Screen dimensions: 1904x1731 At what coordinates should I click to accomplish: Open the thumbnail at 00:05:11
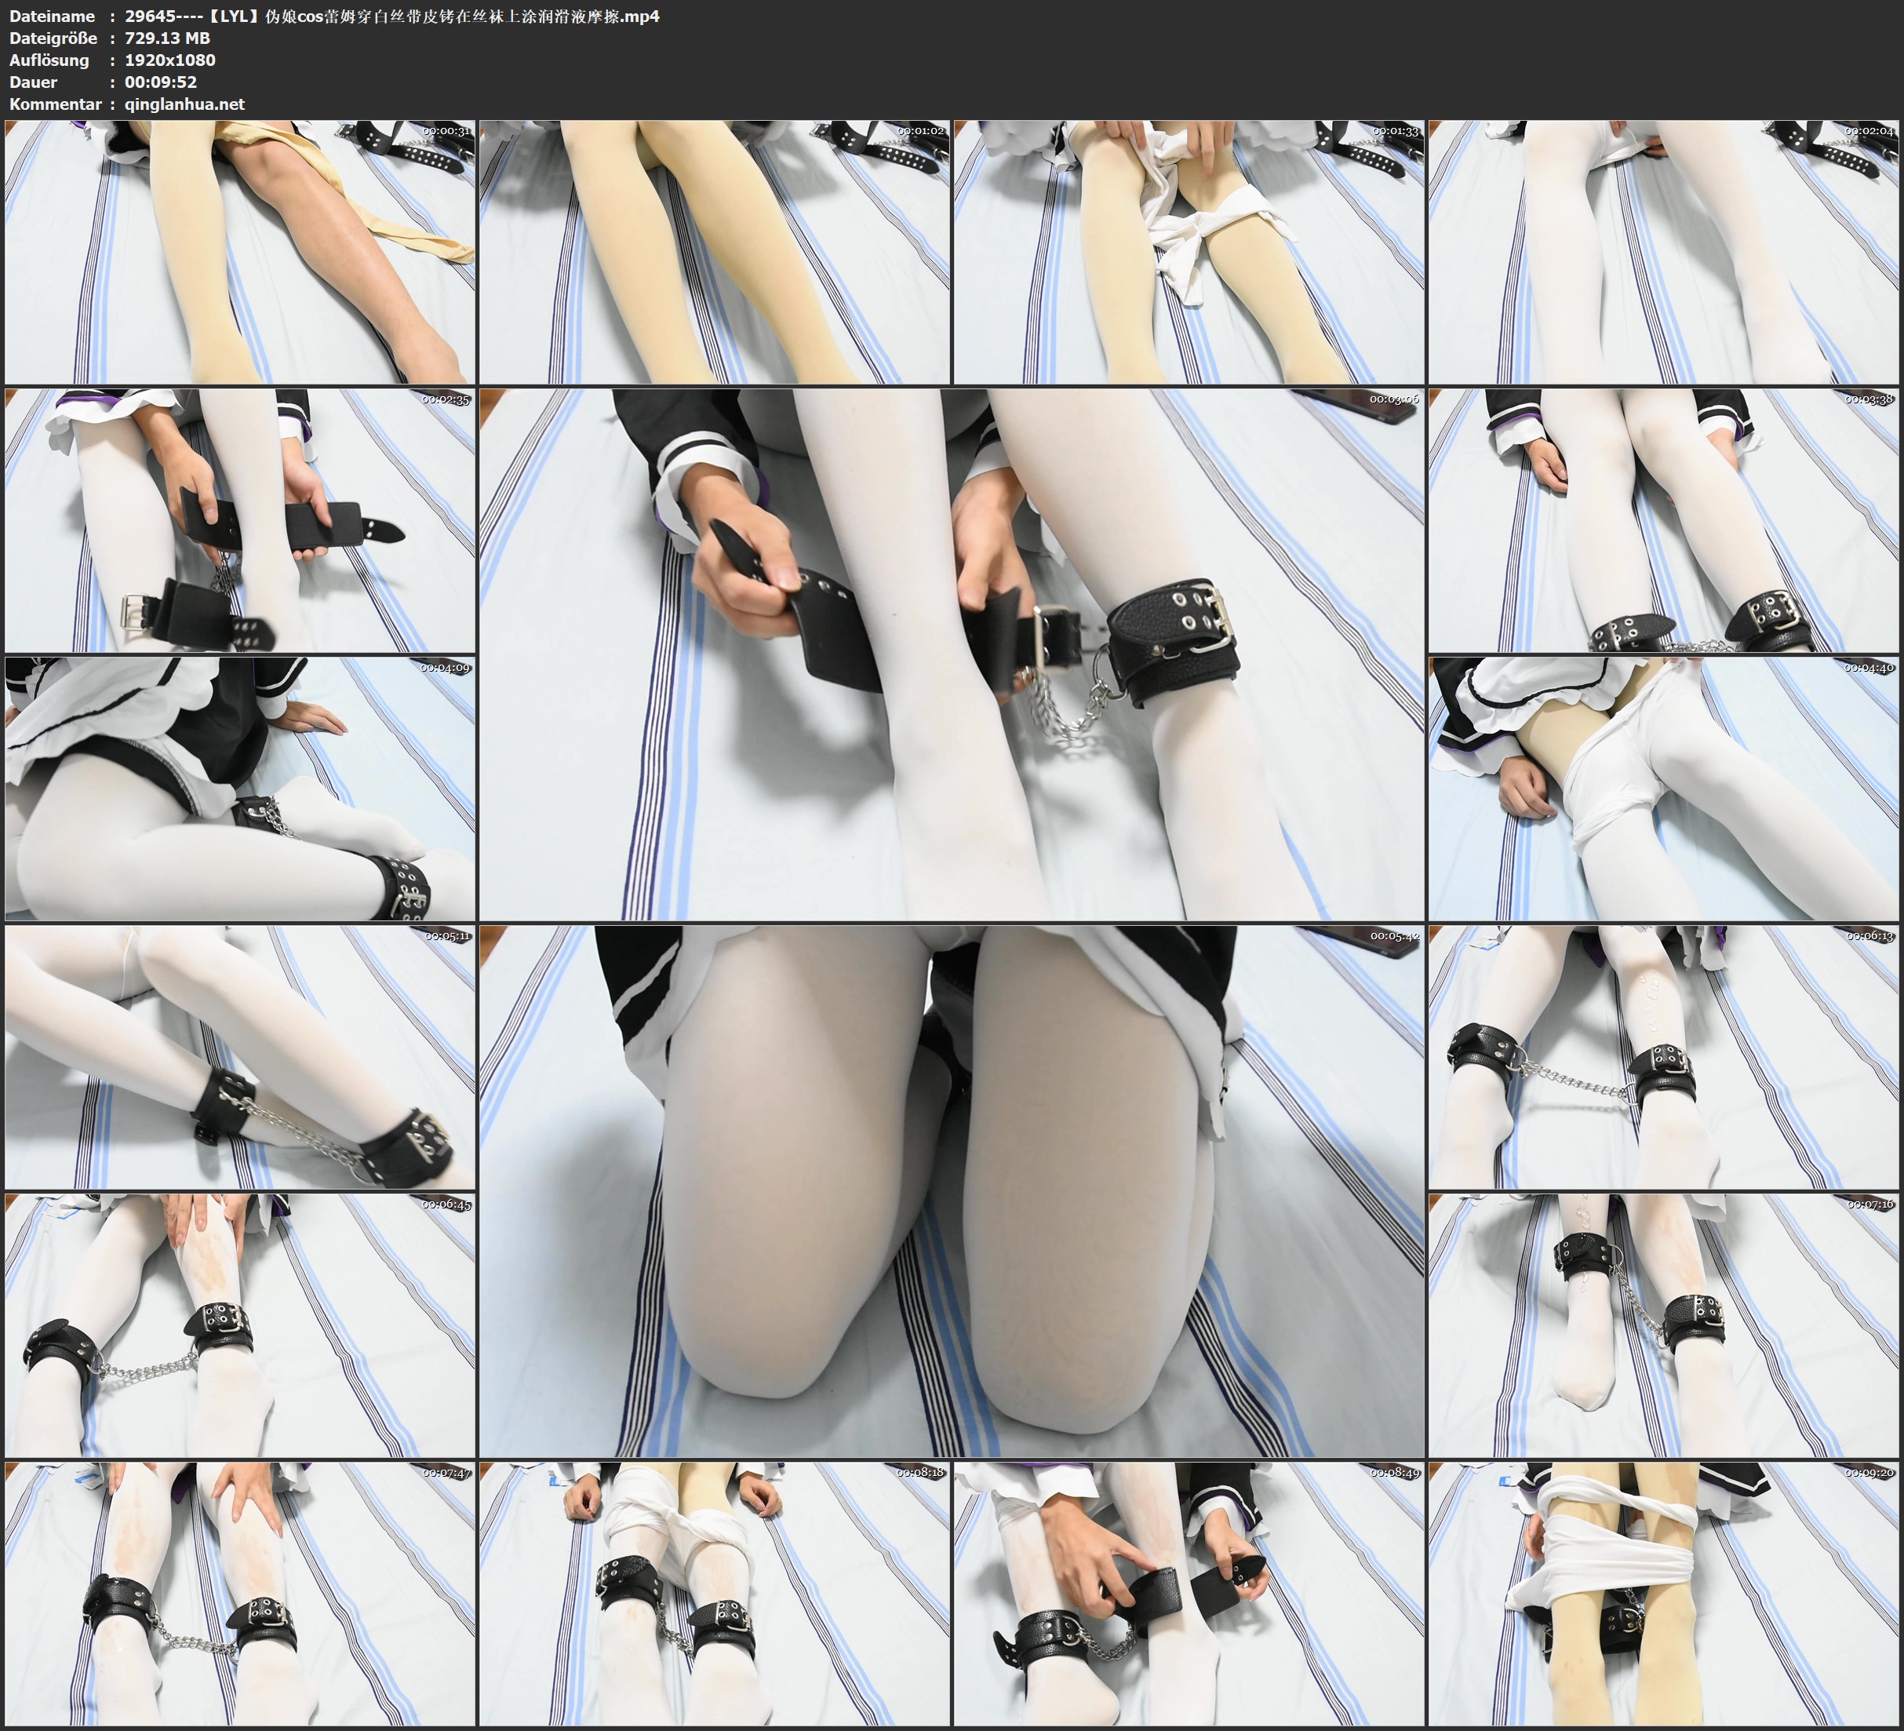[240, 1057]
